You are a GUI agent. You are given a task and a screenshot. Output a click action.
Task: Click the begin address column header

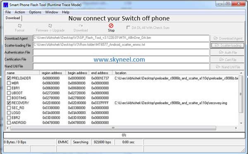pyautogui.click(x=77, y=73)
